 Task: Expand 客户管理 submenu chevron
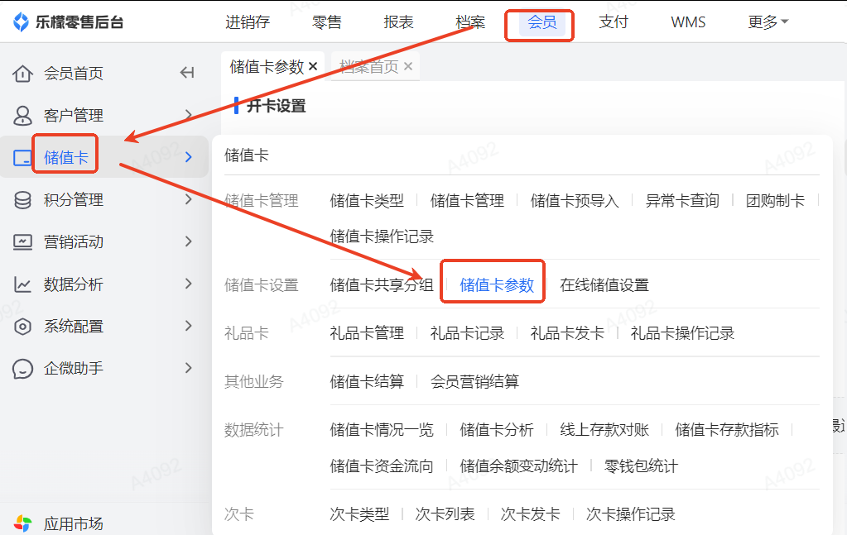coord(188,115)
